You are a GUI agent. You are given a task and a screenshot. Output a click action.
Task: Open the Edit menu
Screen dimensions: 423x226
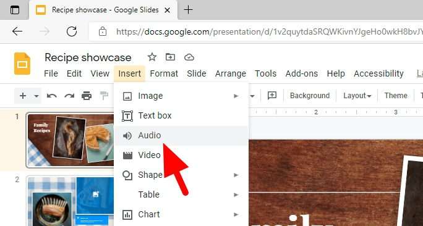[74, 73]
